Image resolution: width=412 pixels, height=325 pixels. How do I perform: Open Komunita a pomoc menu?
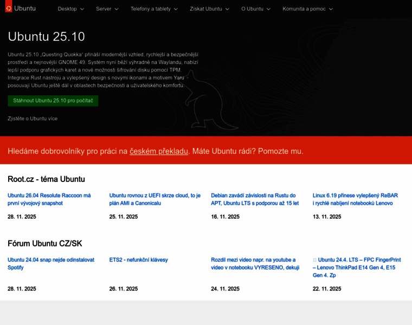click(x=307, y=9)
